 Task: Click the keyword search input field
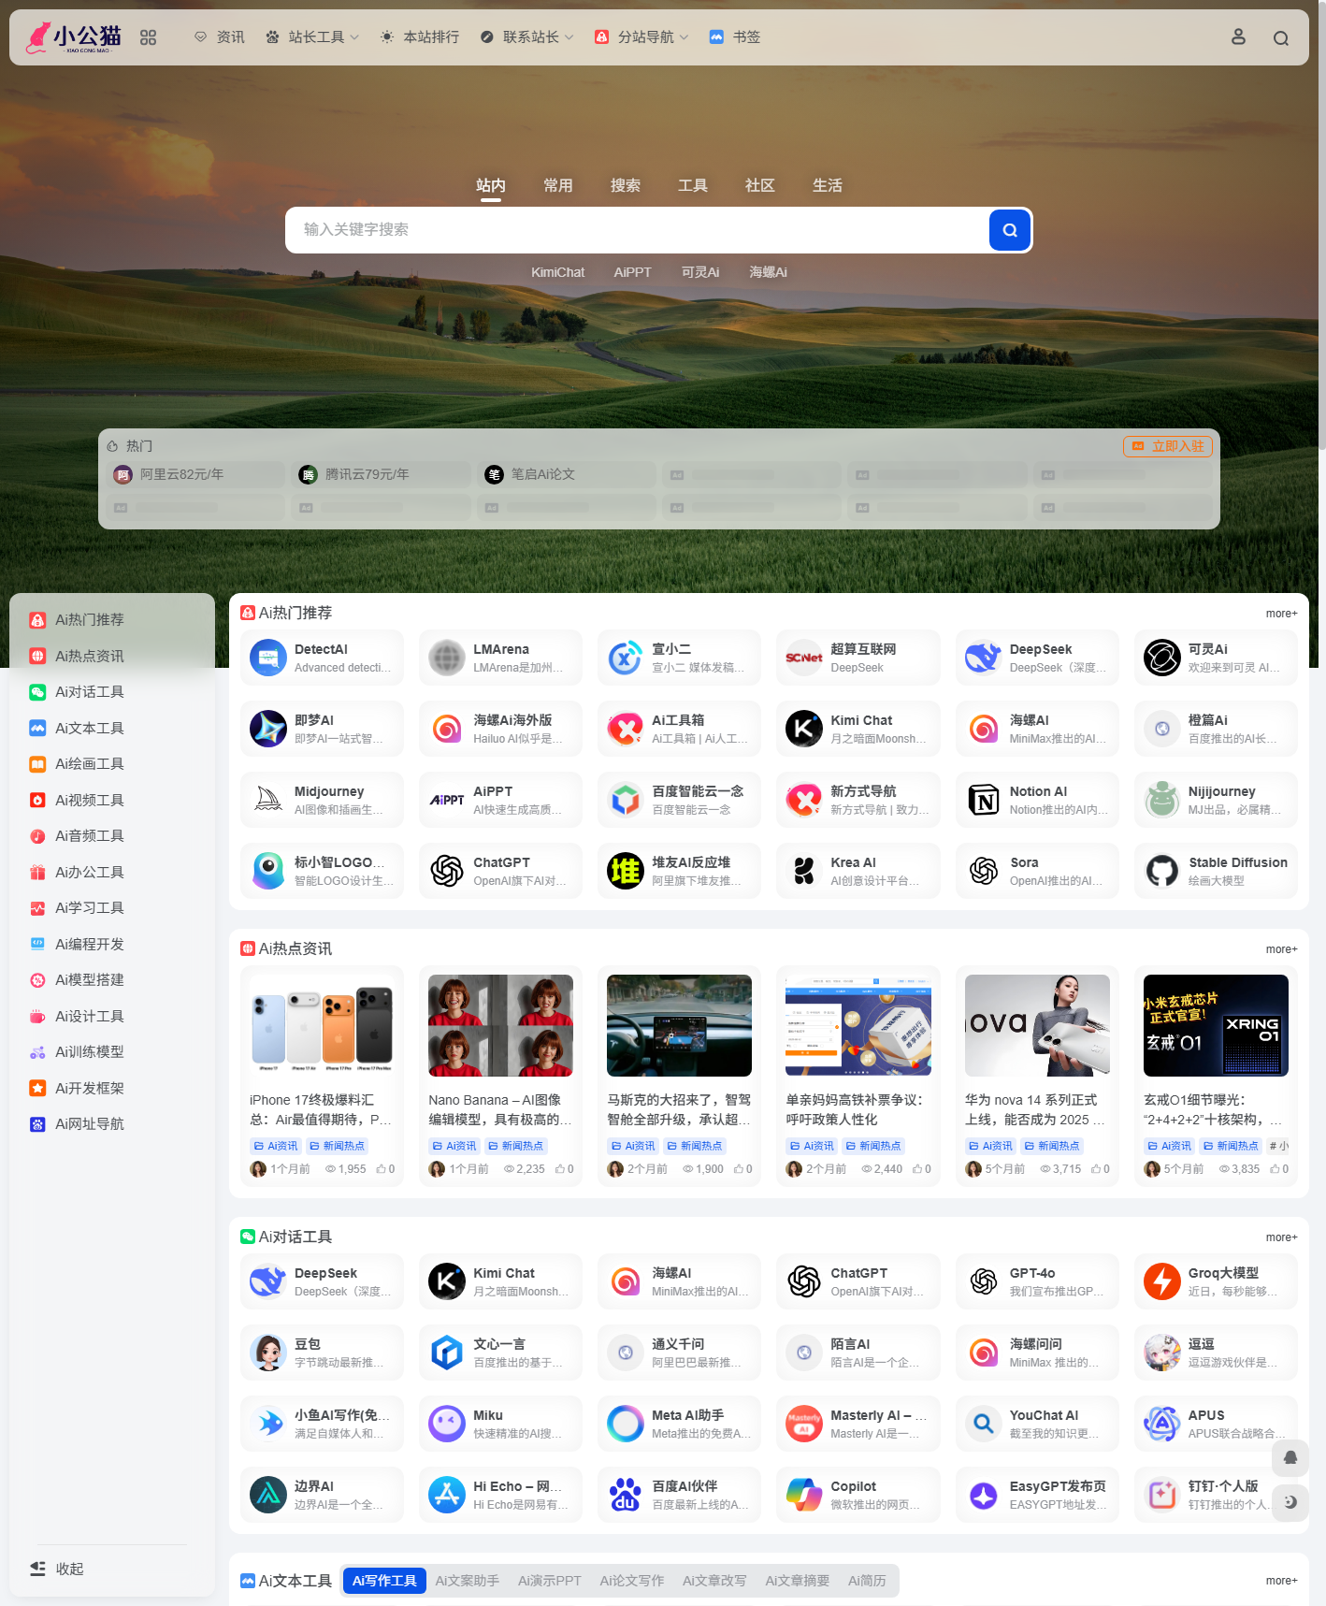click(636, 230)
